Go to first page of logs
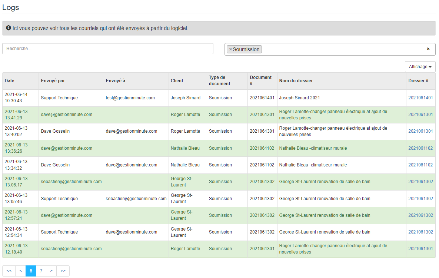Viewport: 439px width, 278px height. (x=9, y=271)
